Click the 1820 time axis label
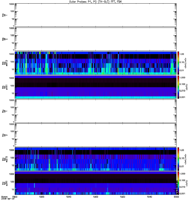This screenshot has height=204, width=191. click(42, 197)
